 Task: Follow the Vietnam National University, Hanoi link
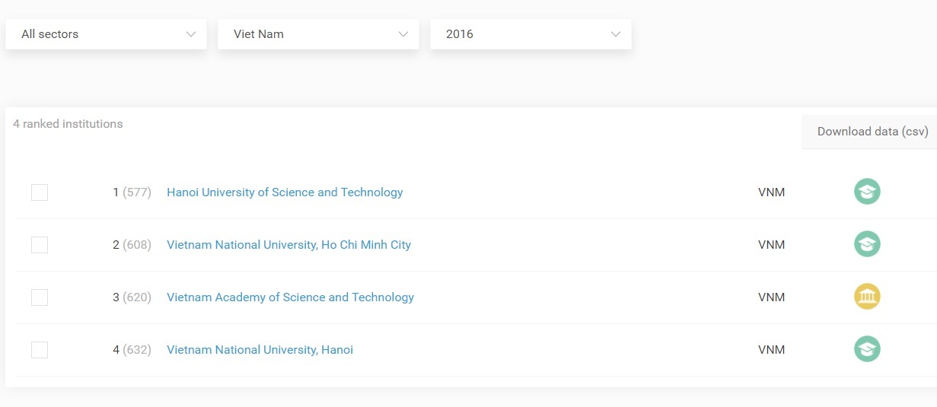pyautogui.click(x=260, y=350)
